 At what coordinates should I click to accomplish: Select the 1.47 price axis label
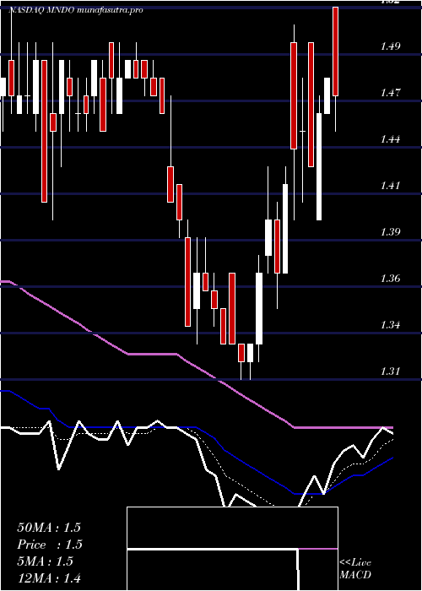(390, 93)
